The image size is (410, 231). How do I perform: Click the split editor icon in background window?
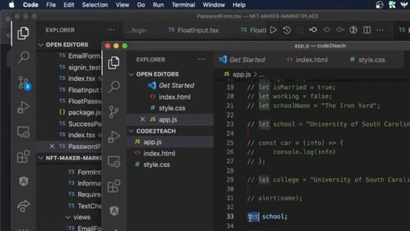coord(367,30)
